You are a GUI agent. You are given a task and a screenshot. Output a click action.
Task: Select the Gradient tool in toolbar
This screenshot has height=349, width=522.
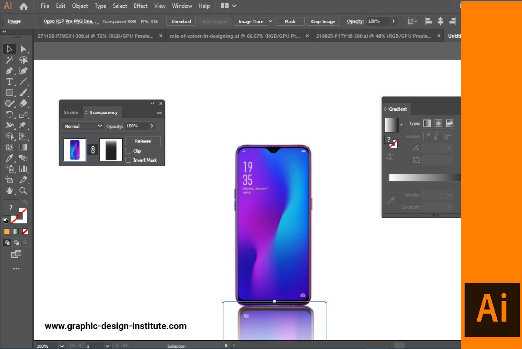click(x=23, y=147)
